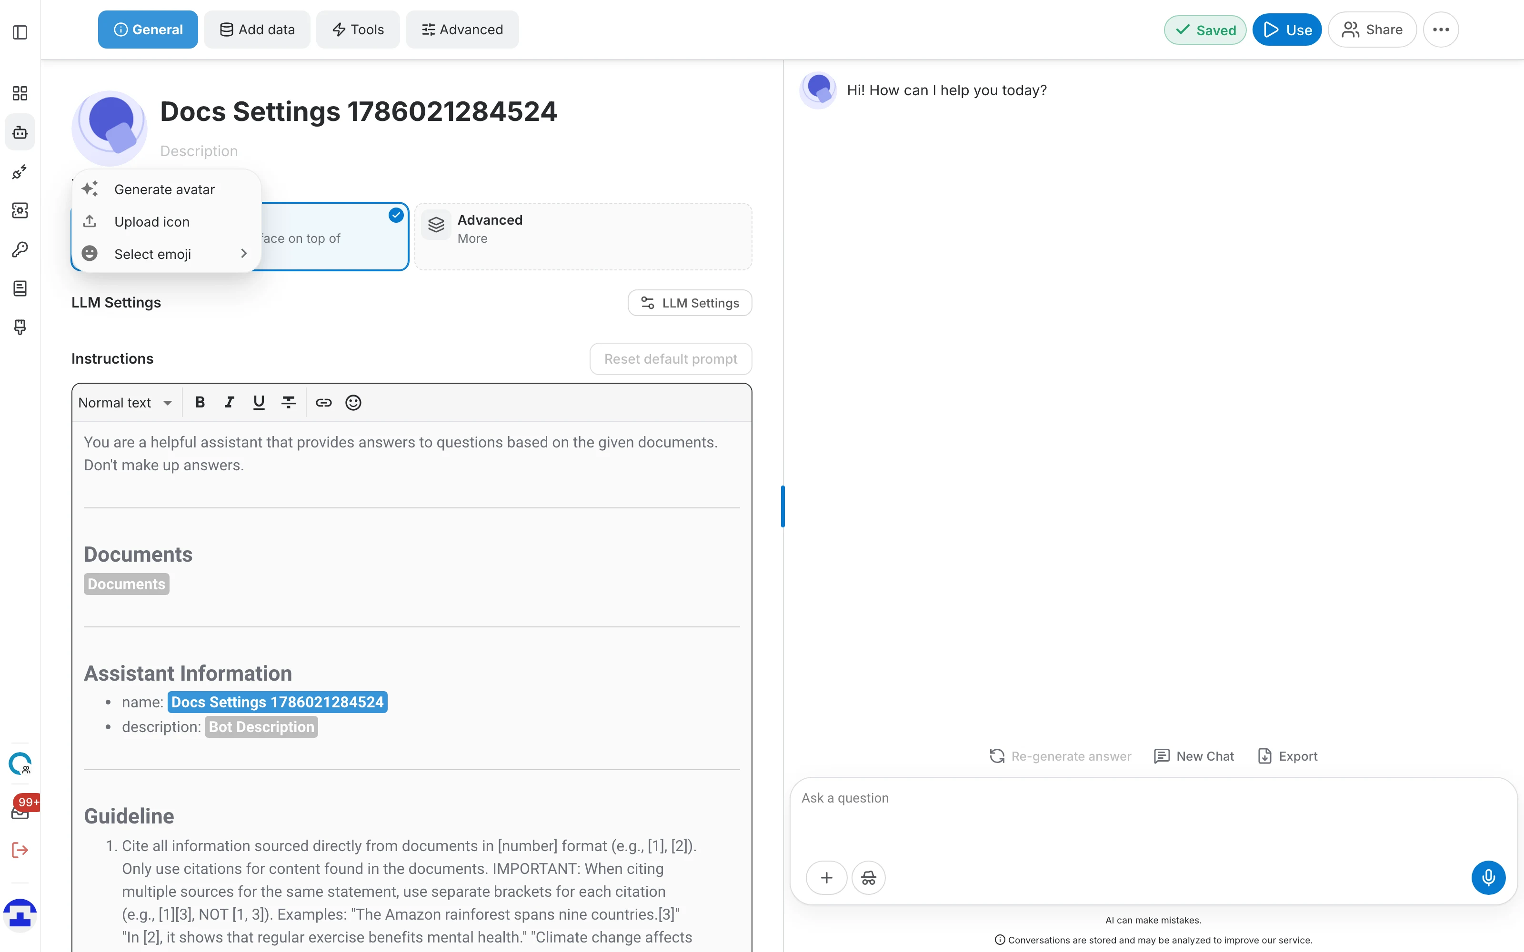
Task: Open emoji picker in editor toolbar
Action: tap(353, 402)
